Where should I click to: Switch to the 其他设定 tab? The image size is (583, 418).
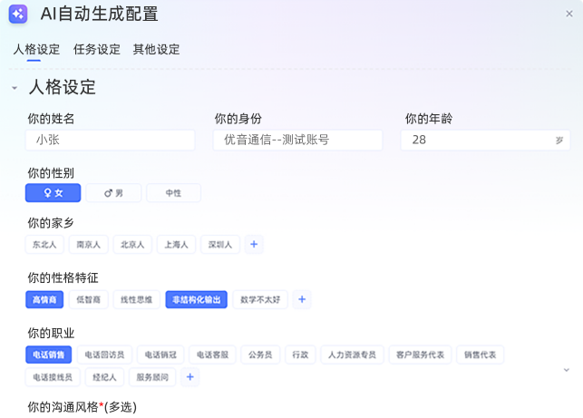tap(156, 50)
